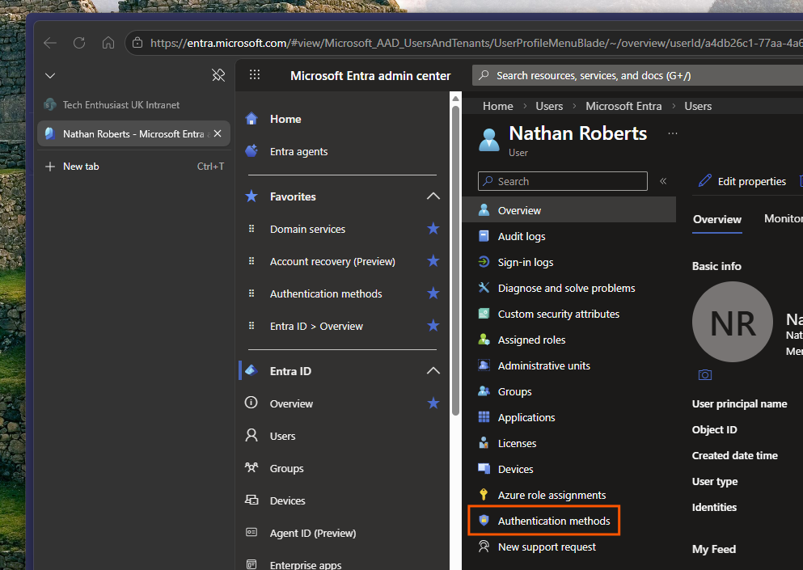Open the more options ellipsis beside Nathan Roberts
This screenshot has height=570, width=803.
tap(673, 133)
